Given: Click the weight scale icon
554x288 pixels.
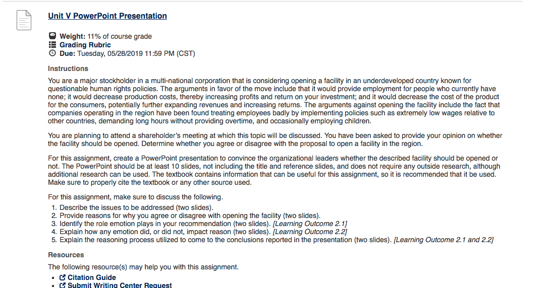Looking at the screenshot, I should [x=52, y=36].
